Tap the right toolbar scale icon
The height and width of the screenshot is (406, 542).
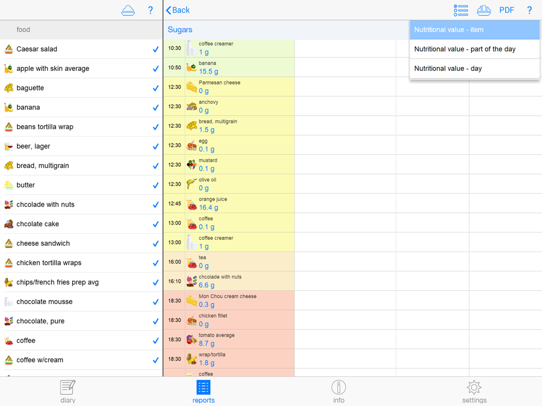pyautogui.click(x=483, y=10)
